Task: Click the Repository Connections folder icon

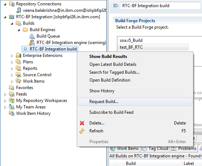Action: (x=11, y=4)
